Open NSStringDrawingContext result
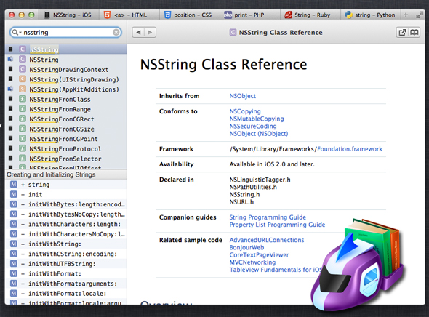Screen dimensions: 429x317 tap(65, 70)
